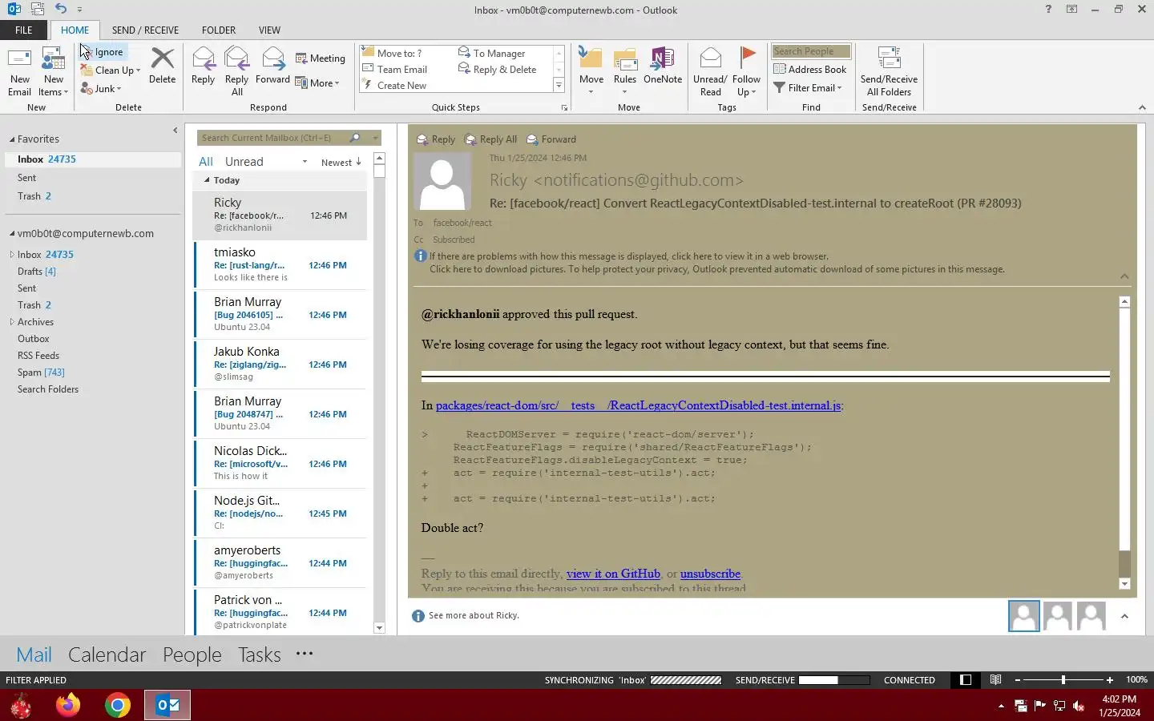Open the view it on GitHub link

click(613, 574)
